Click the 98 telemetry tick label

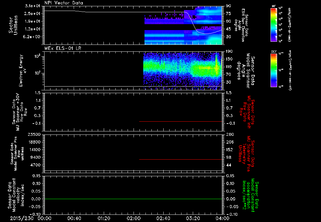[229, 157]
